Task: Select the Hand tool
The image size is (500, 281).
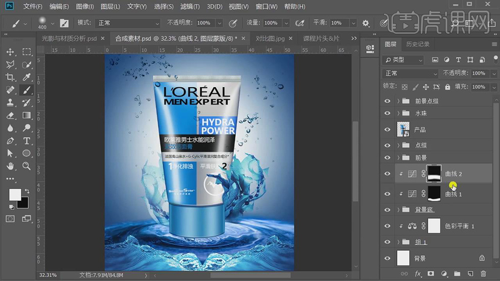Action: (x=10, y=166)
